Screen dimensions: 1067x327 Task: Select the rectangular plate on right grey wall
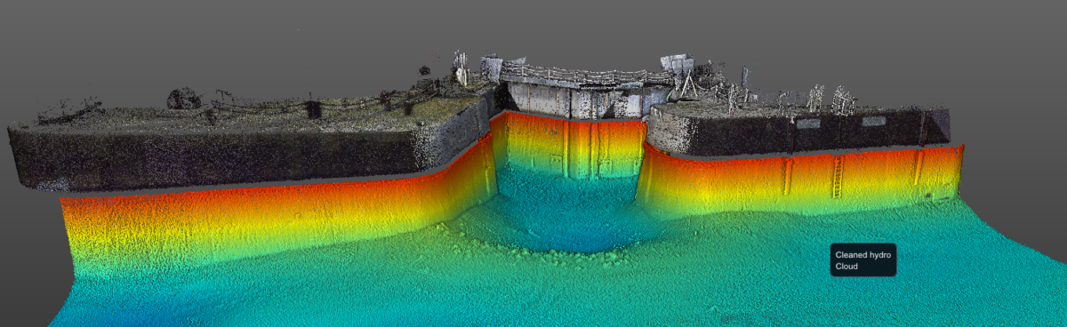coord(808,124)
